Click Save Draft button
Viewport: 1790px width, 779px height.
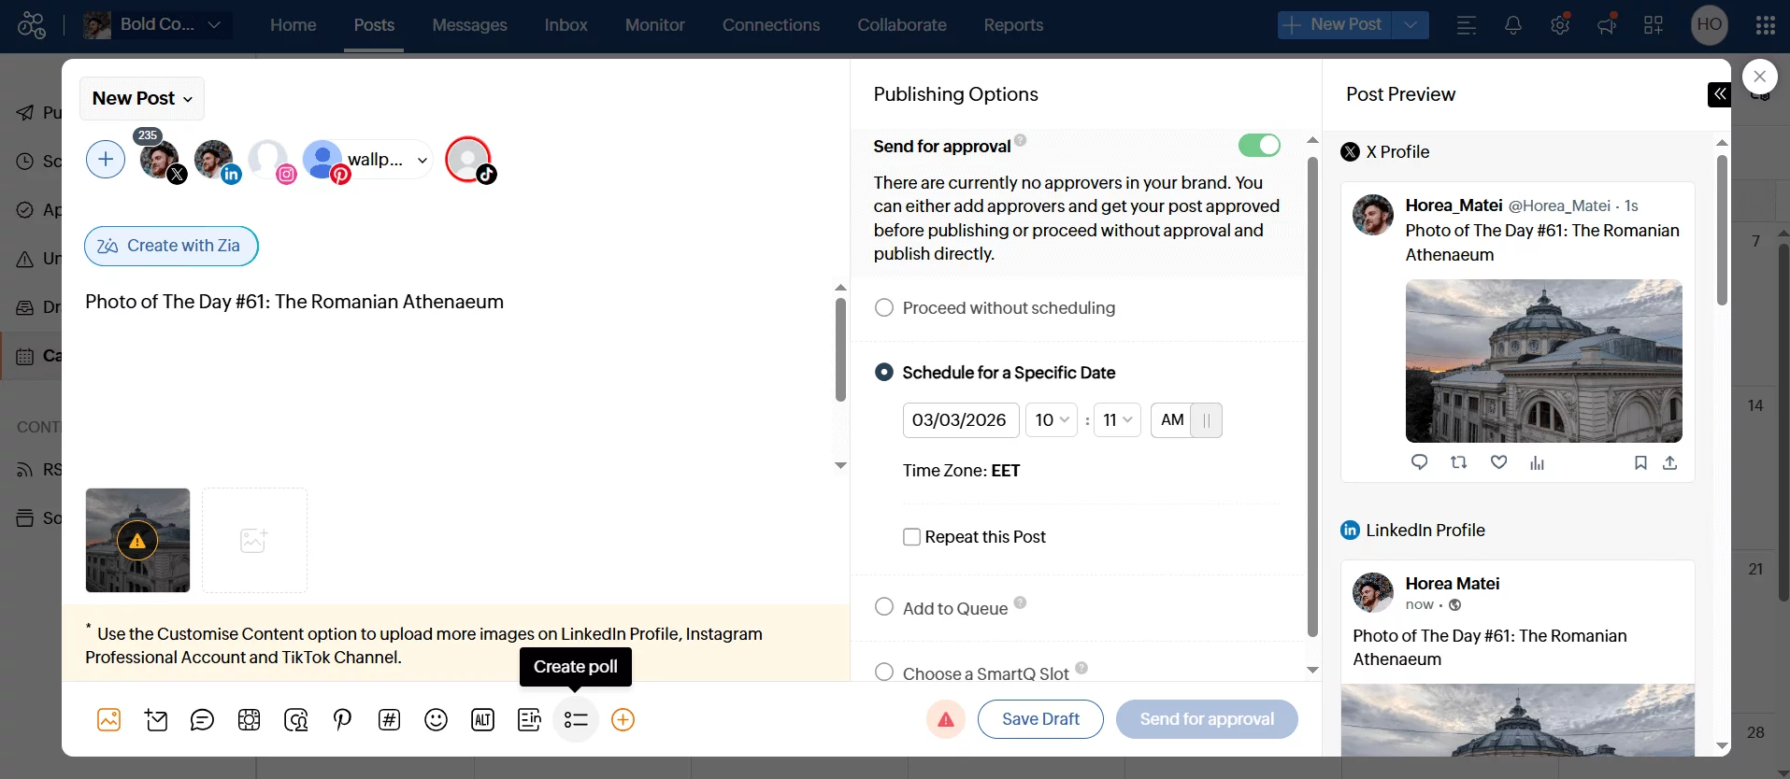1040,719
